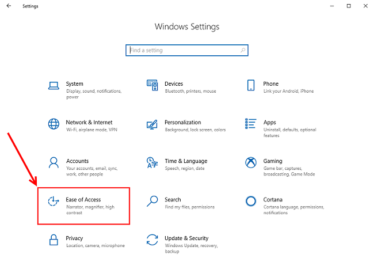Open the Ease of Access label
Viewport: 374px width, 262px height.
(x=83, y=200)
